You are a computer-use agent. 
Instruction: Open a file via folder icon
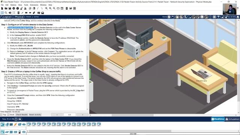[6, 8]
